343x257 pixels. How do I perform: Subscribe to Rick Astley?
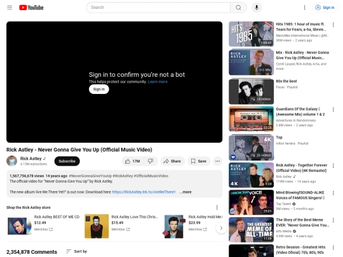click(x=67, y=161)
